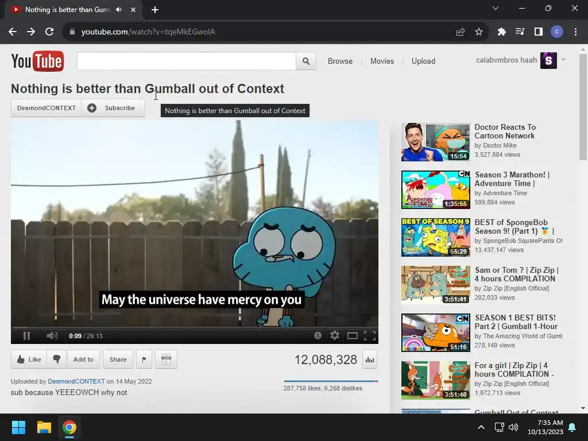The width and height of the screenshot is (588, 441).
Task: Open Chrome profile avatar C
Action: [556, 32]
